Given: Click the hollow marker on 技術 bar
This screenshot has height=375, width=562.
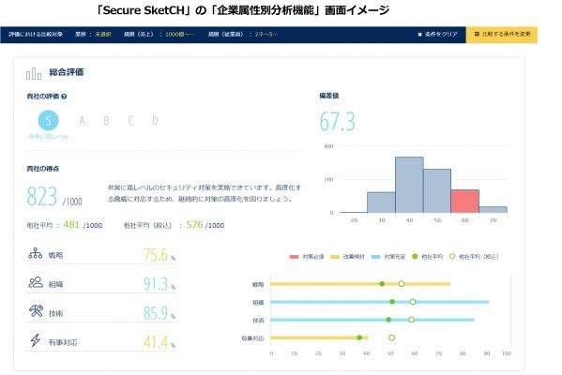Looking at the screenshot, I should point(412,320).
